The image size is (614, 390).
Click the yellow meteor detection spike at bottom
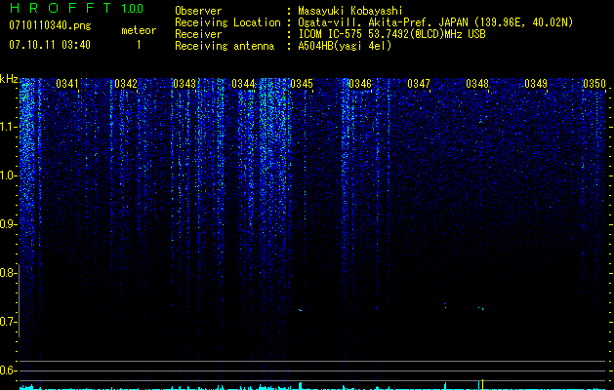point(482,384)
